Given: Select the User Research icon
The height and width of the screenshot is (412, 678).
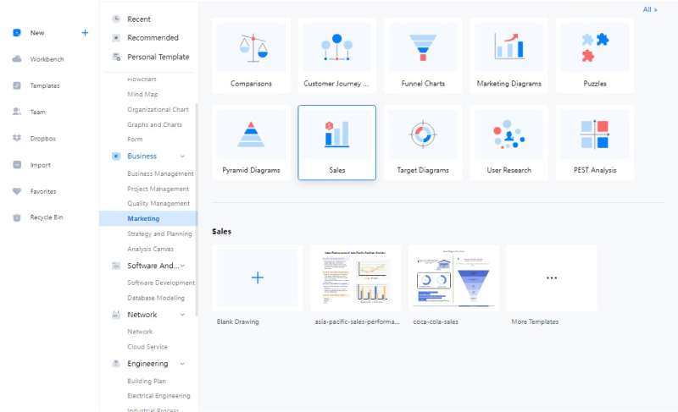Looking at the screenshot, I should click(509, 135).
